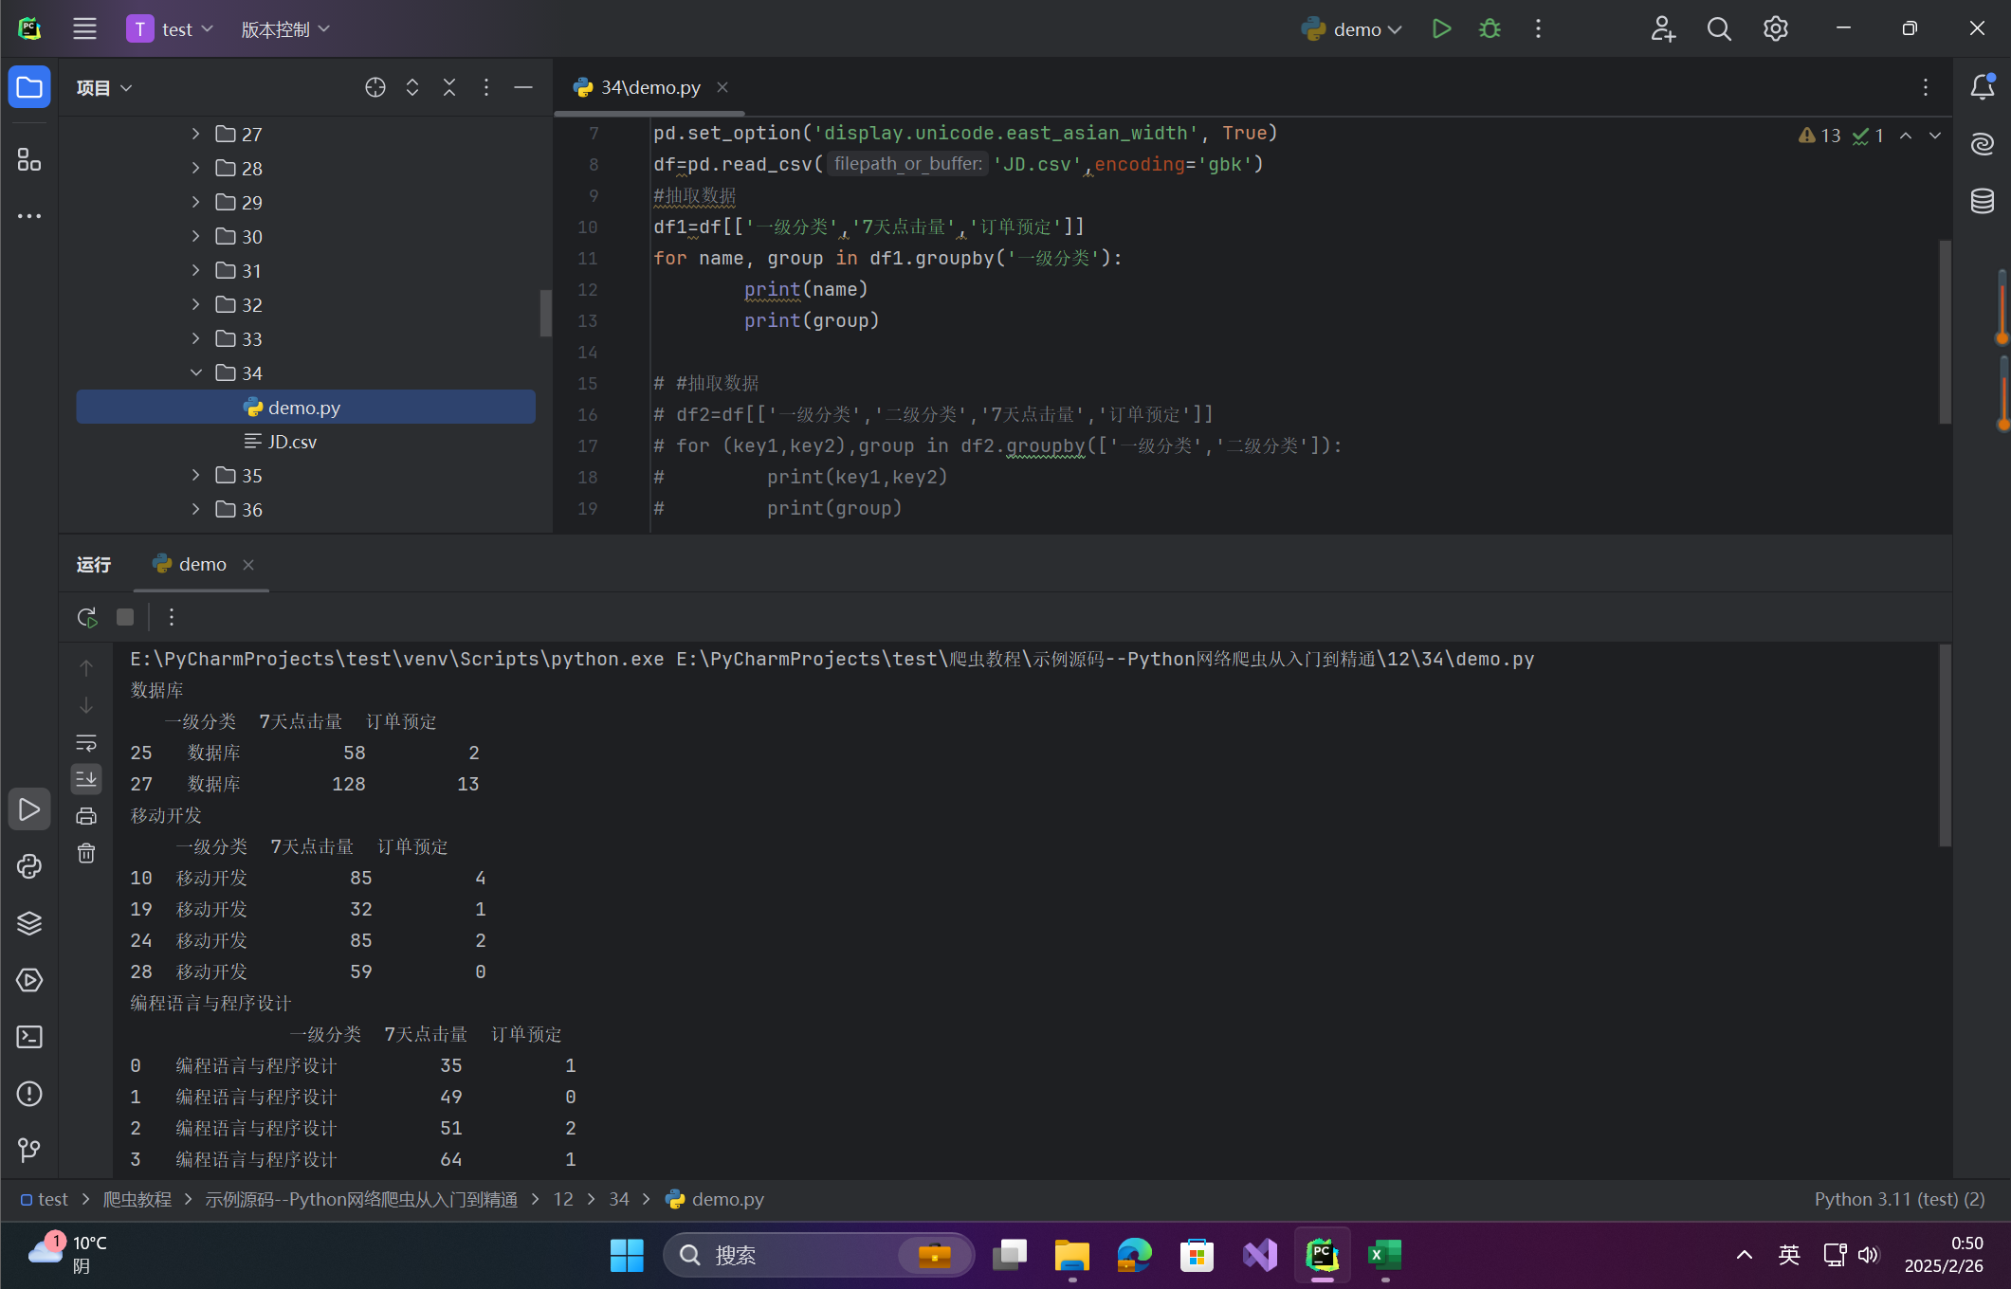Show more tool windows
Image resolution: width=2011 pixels, height=1289 pixels.
[x=29, y=216]
